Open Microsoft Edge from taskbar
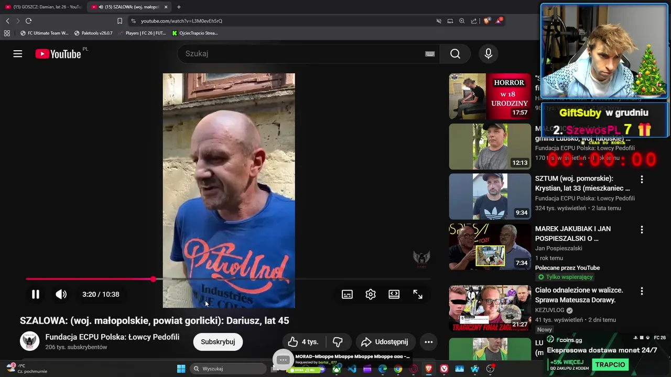671x377 pixels. click(x=383, y=369)
